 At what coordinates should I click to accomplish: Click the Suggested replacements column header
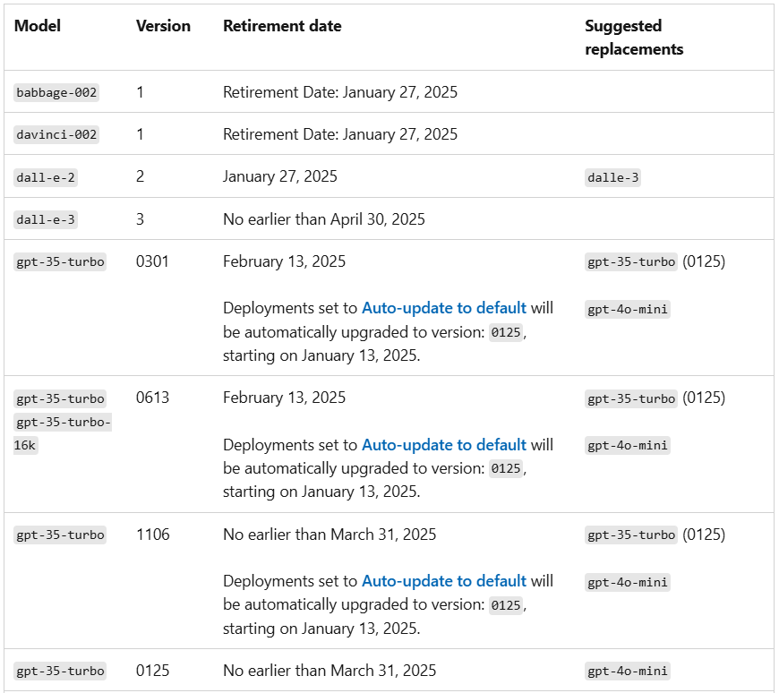pyautogui.click(x=634, y=38)
